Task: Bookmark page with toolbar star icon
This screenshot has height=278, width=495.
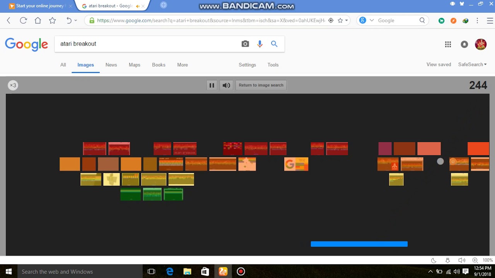Action: click(x=53, y=20)
